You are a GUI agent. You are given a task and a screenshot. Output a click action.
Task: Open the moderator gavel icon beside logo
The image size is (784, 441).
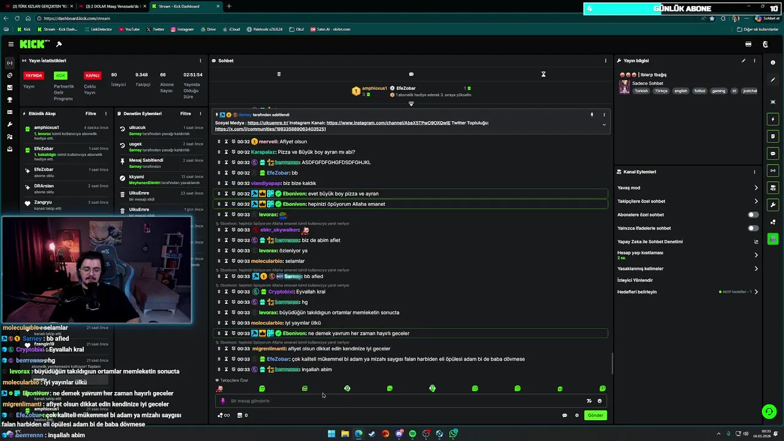[x=59, y=44]
